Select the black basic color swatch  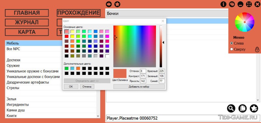tap(67, 56)
